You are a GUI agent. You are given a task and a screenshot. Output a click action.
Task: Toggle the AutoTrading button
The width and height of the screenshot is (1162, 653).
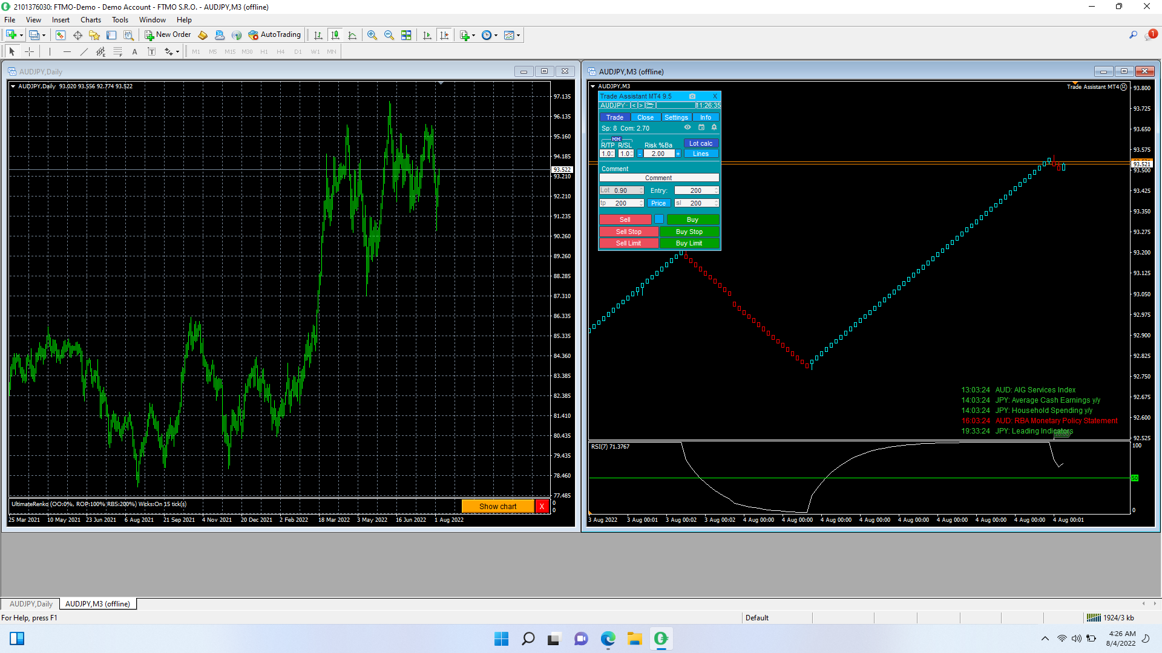tap(274, 35)
